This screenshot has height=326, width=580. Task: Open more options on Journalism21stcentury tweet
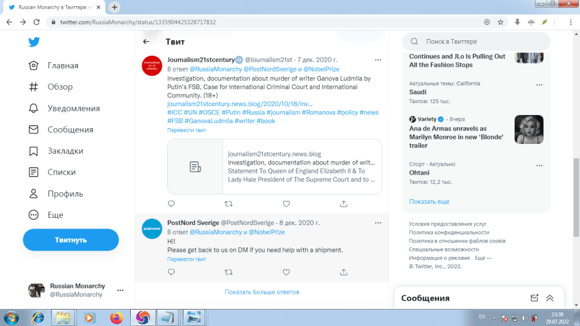[x=378, y=60]
